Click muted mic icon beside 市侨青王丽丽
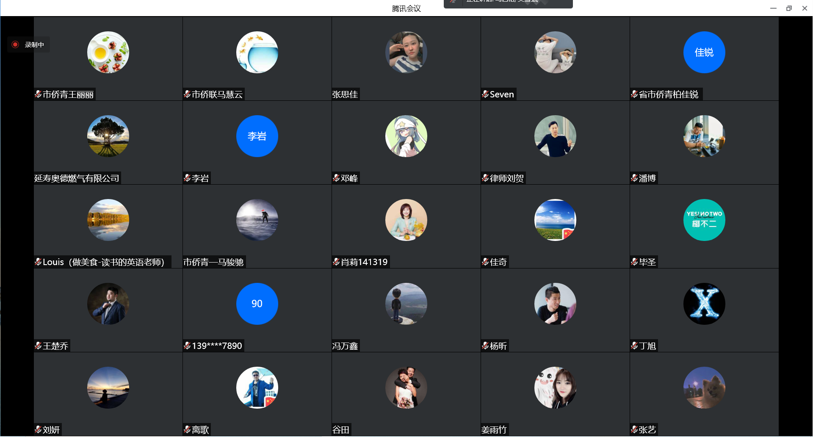This screenshot has height=437, width=813. 38,94
